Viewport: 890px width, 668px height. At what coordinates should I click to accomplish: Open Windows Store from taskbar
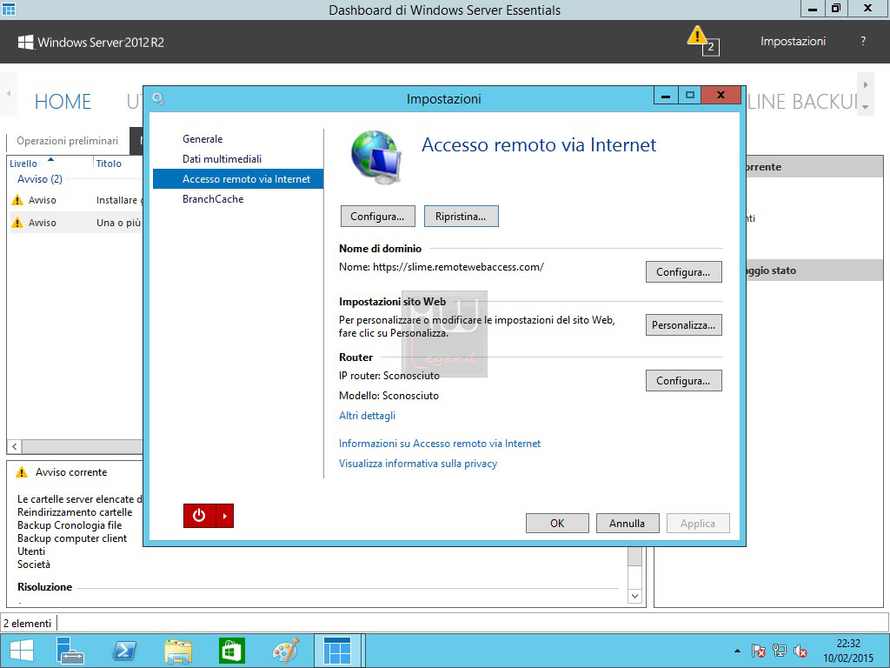231,651
